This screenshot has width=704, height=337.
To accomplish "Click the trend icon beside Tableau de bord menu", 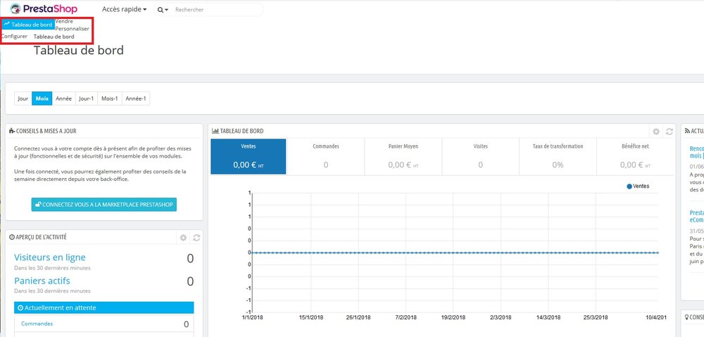I will tap(7, 24).
